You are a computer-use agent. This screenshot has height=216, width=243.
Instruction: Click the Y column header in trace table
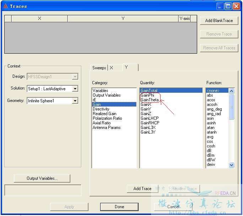[x=123, y=18]
